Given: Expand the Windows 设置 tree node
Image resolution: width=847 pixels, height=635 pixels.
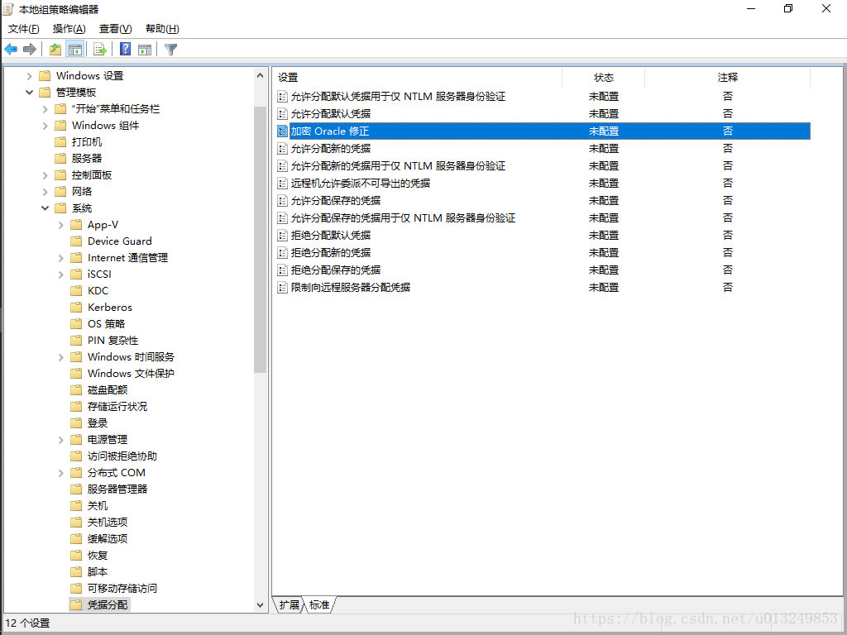Looking at the screenshot, I should pos(29,76).
